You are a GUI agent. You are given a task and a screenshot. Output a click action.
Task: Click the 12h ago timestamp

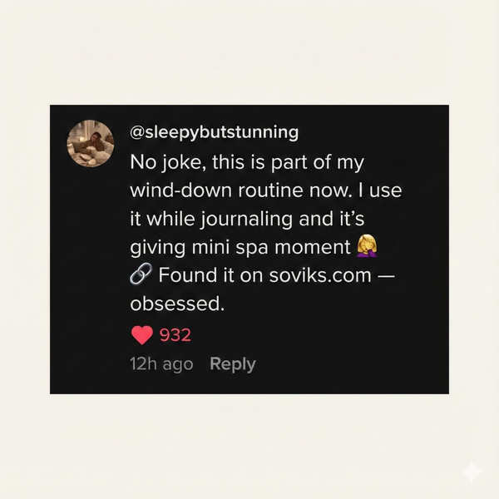pos(161,364)
